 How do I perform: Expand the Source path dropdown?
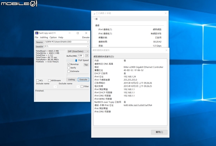88,42
